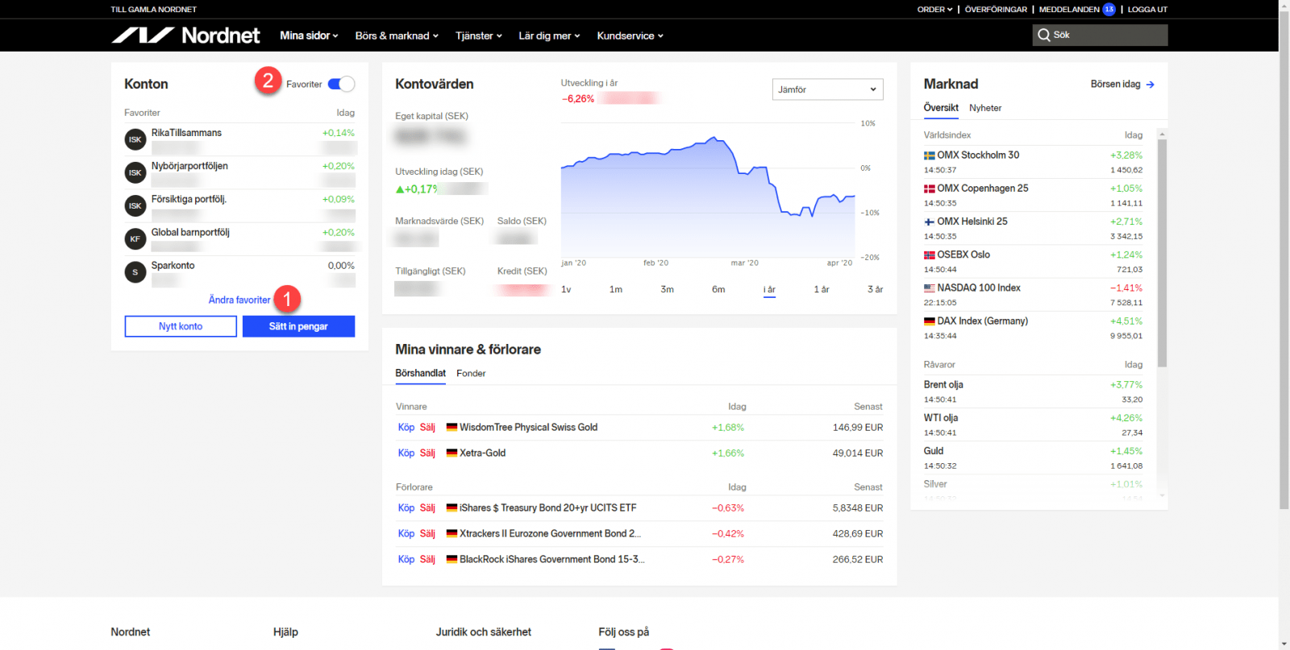Viewport: 1290px width, 650px height.
Task: Click the ISK icon beside Nybörjarportföljen
Action: point(135,173)
